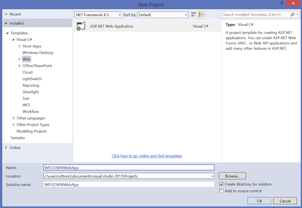Collapse the Templates tree node
The image size is (302, 208).
[x=7, y=33]
